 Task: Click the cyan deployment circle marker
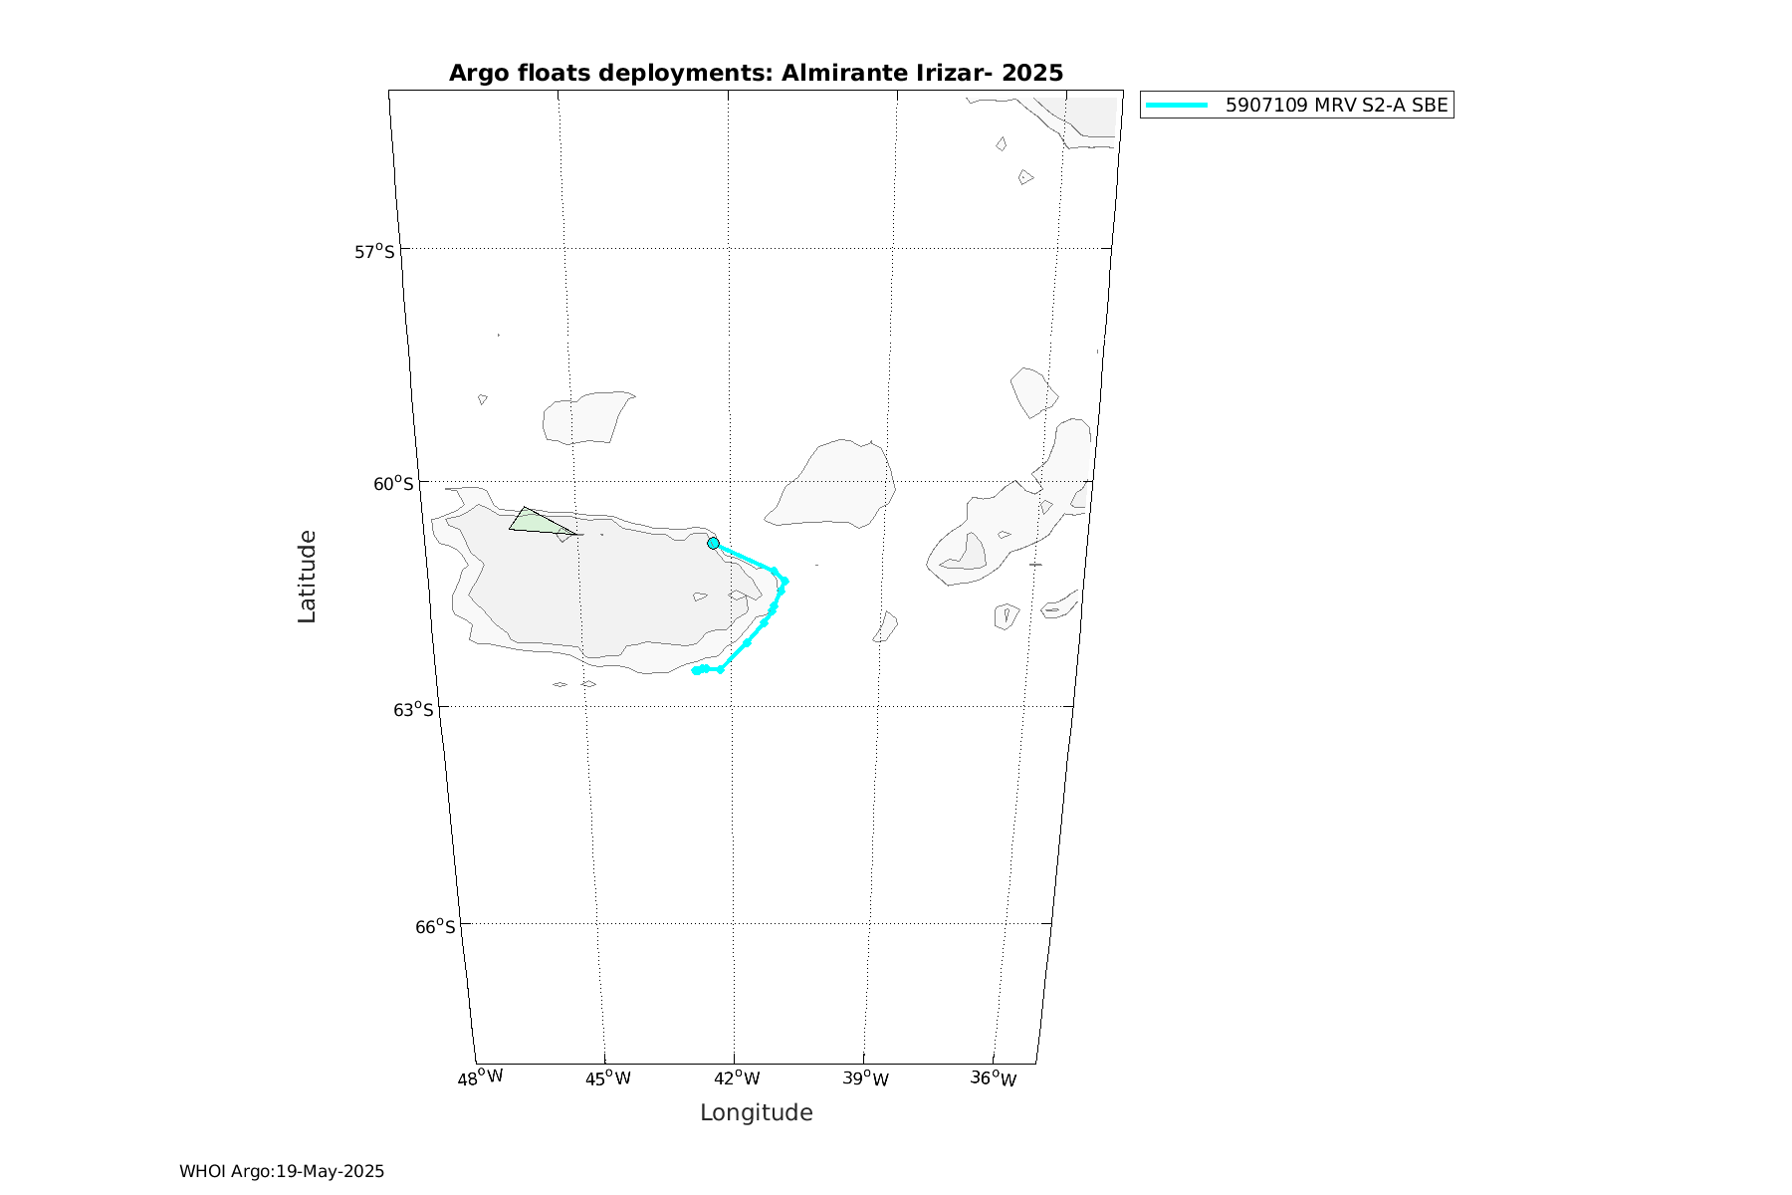coord(713,543)
